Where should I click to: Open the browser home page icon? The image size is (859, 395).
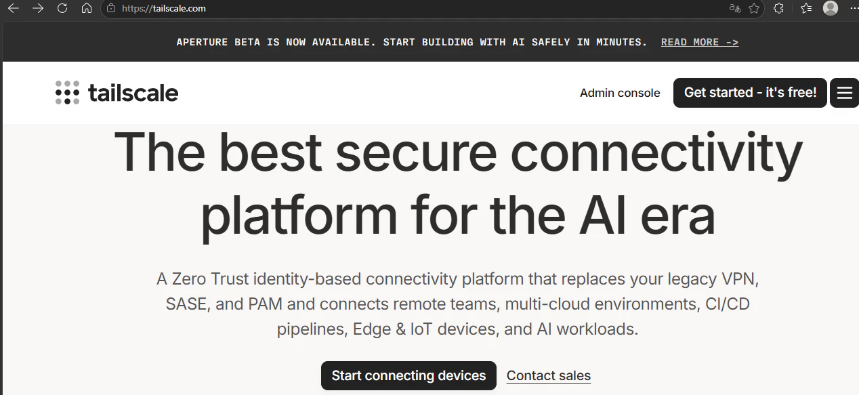point(86,8)
